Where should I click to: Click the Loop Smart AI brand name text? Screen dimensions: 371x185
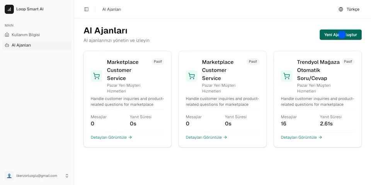coord(30,9)
